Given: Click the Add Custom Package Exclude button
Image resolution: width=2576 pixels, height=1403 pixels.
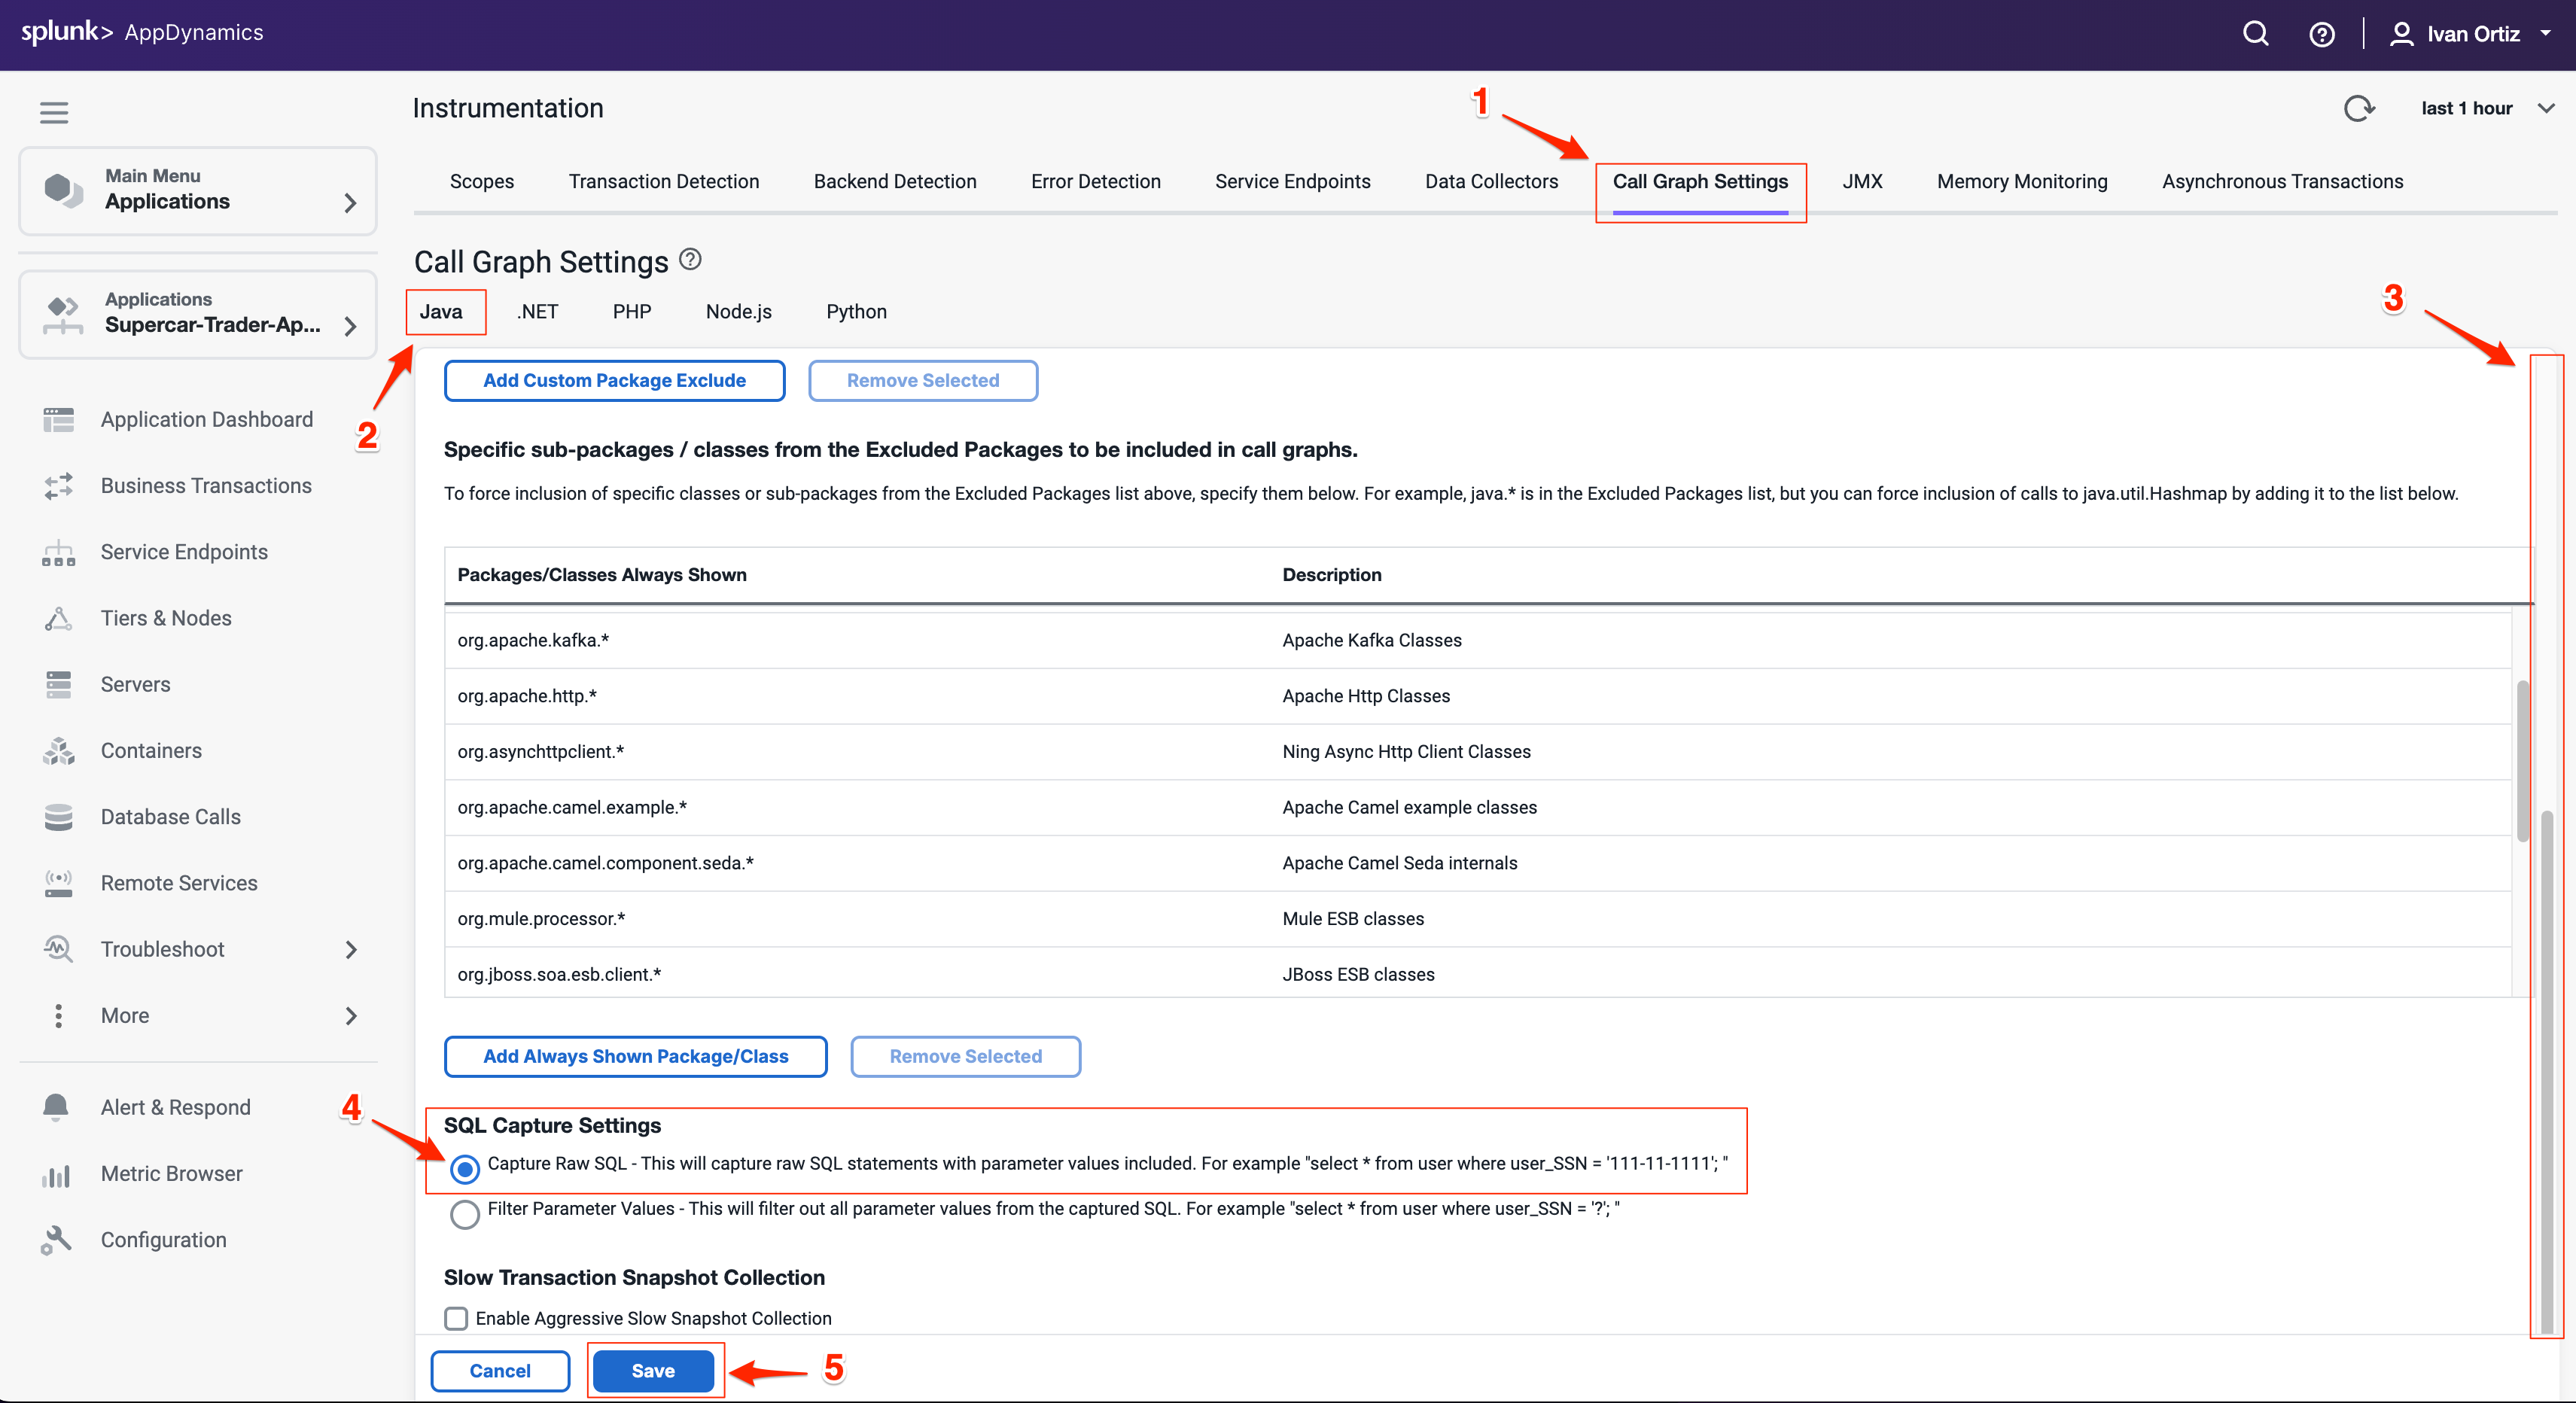Looking at the screenshot, I should (x=613, y=380).
